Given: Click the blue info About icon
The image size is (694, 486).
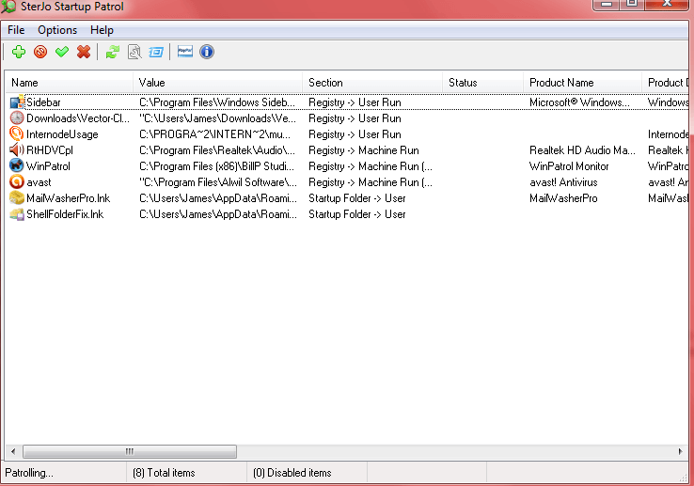Looking at the screenshot, I should (207, 52).
